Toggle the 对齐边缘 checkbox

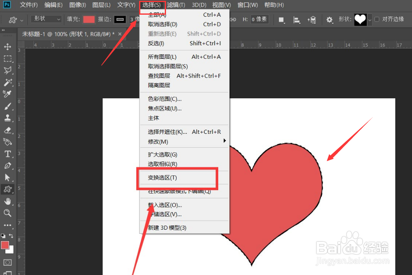[377, 19]
